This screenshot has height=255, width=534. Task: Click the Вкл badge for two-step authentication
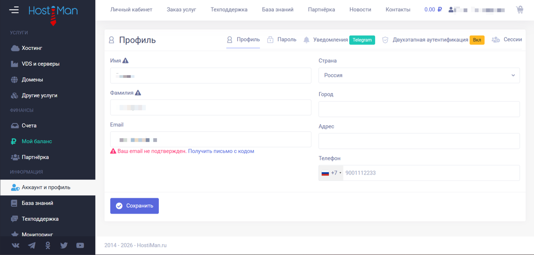(x=477, y=40)
